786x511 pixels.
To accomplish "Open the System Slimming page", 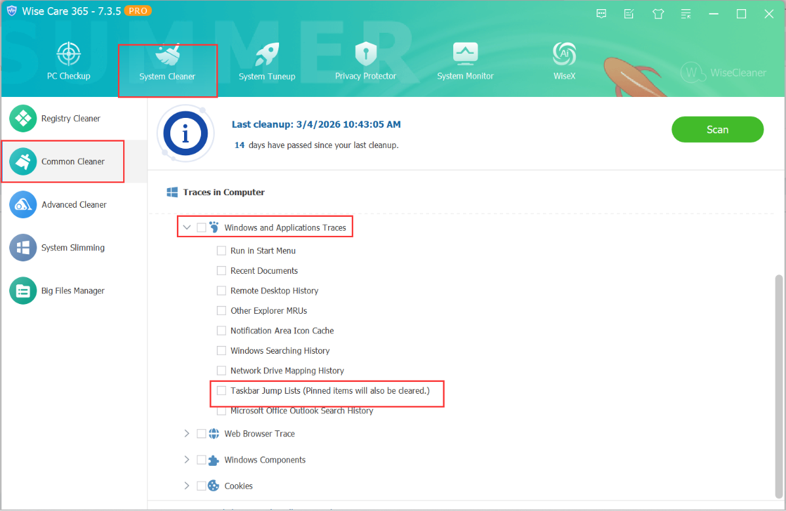I will pyautogui.click(x=73, y=248).
